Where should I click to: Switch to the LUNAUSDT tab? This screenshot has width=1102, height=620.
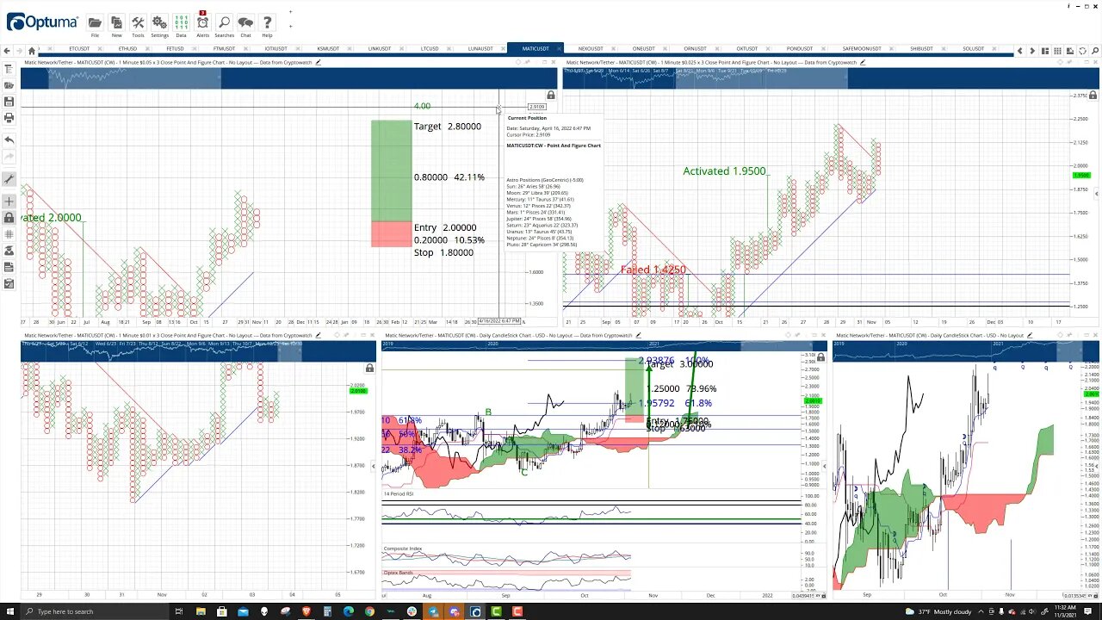point(480,48)
